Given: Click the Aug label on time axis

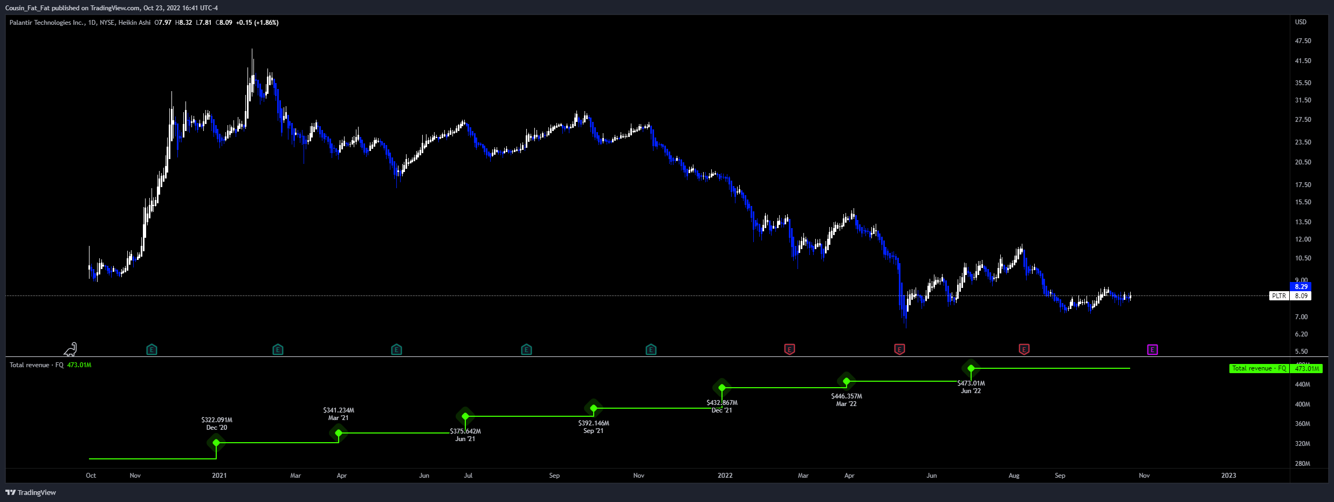Looking at the screenshot, I should (1014, 476).
